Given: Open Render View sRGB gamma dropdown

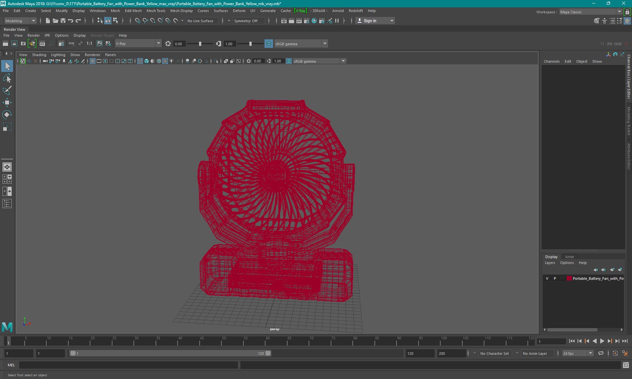Looking at the screenshot, I should tap(301, 44).
